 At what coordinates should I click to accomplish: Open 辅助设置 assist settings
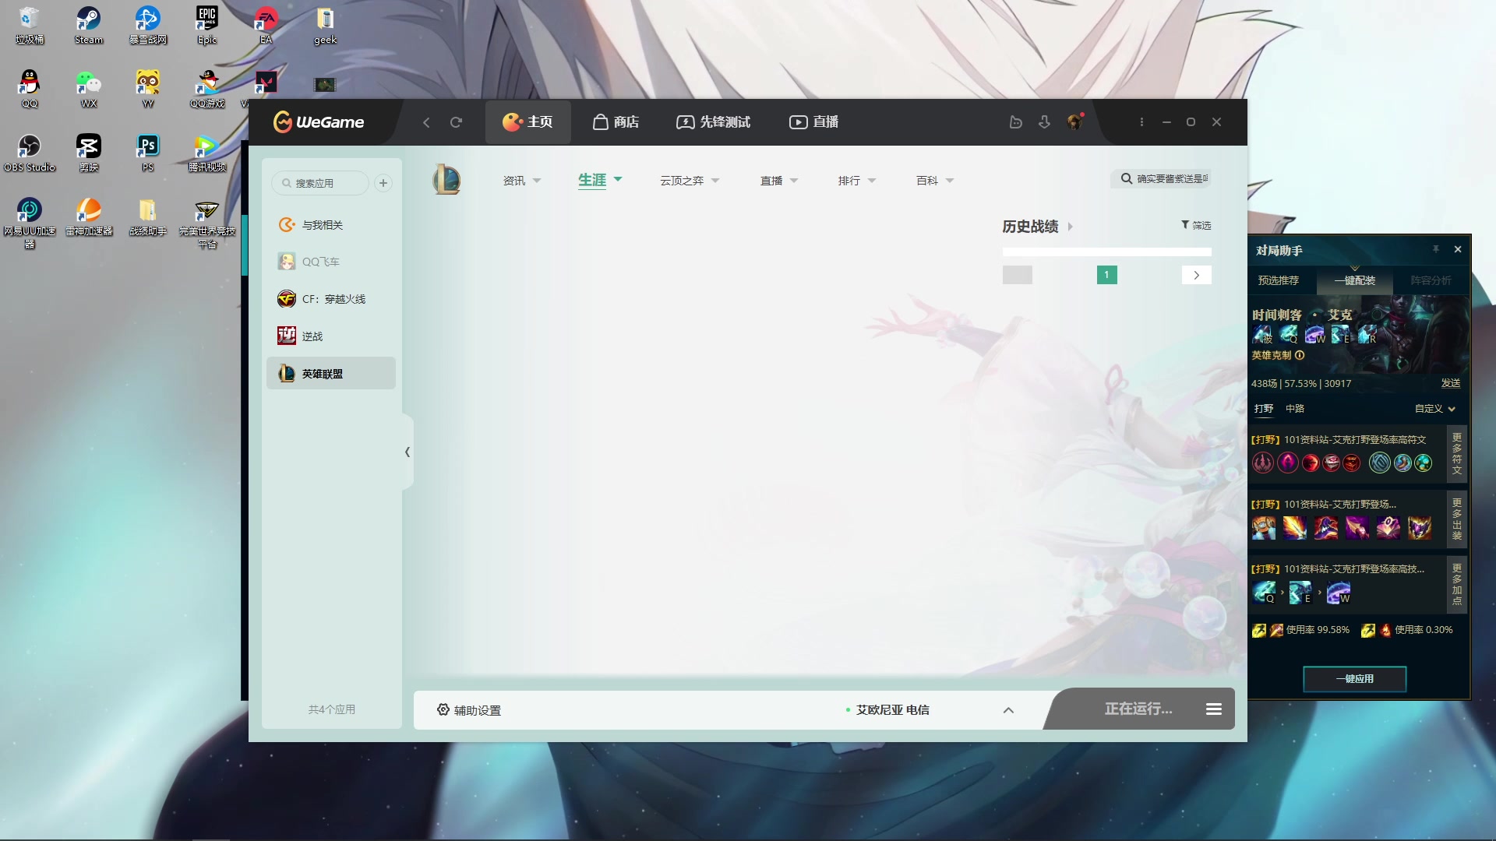pyautogui.click(x=469, y=710)
